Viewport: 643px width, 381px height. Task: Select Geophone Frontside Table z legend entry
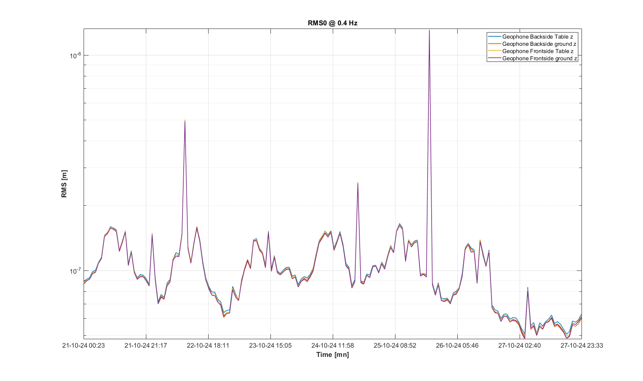tap(537, 51)
